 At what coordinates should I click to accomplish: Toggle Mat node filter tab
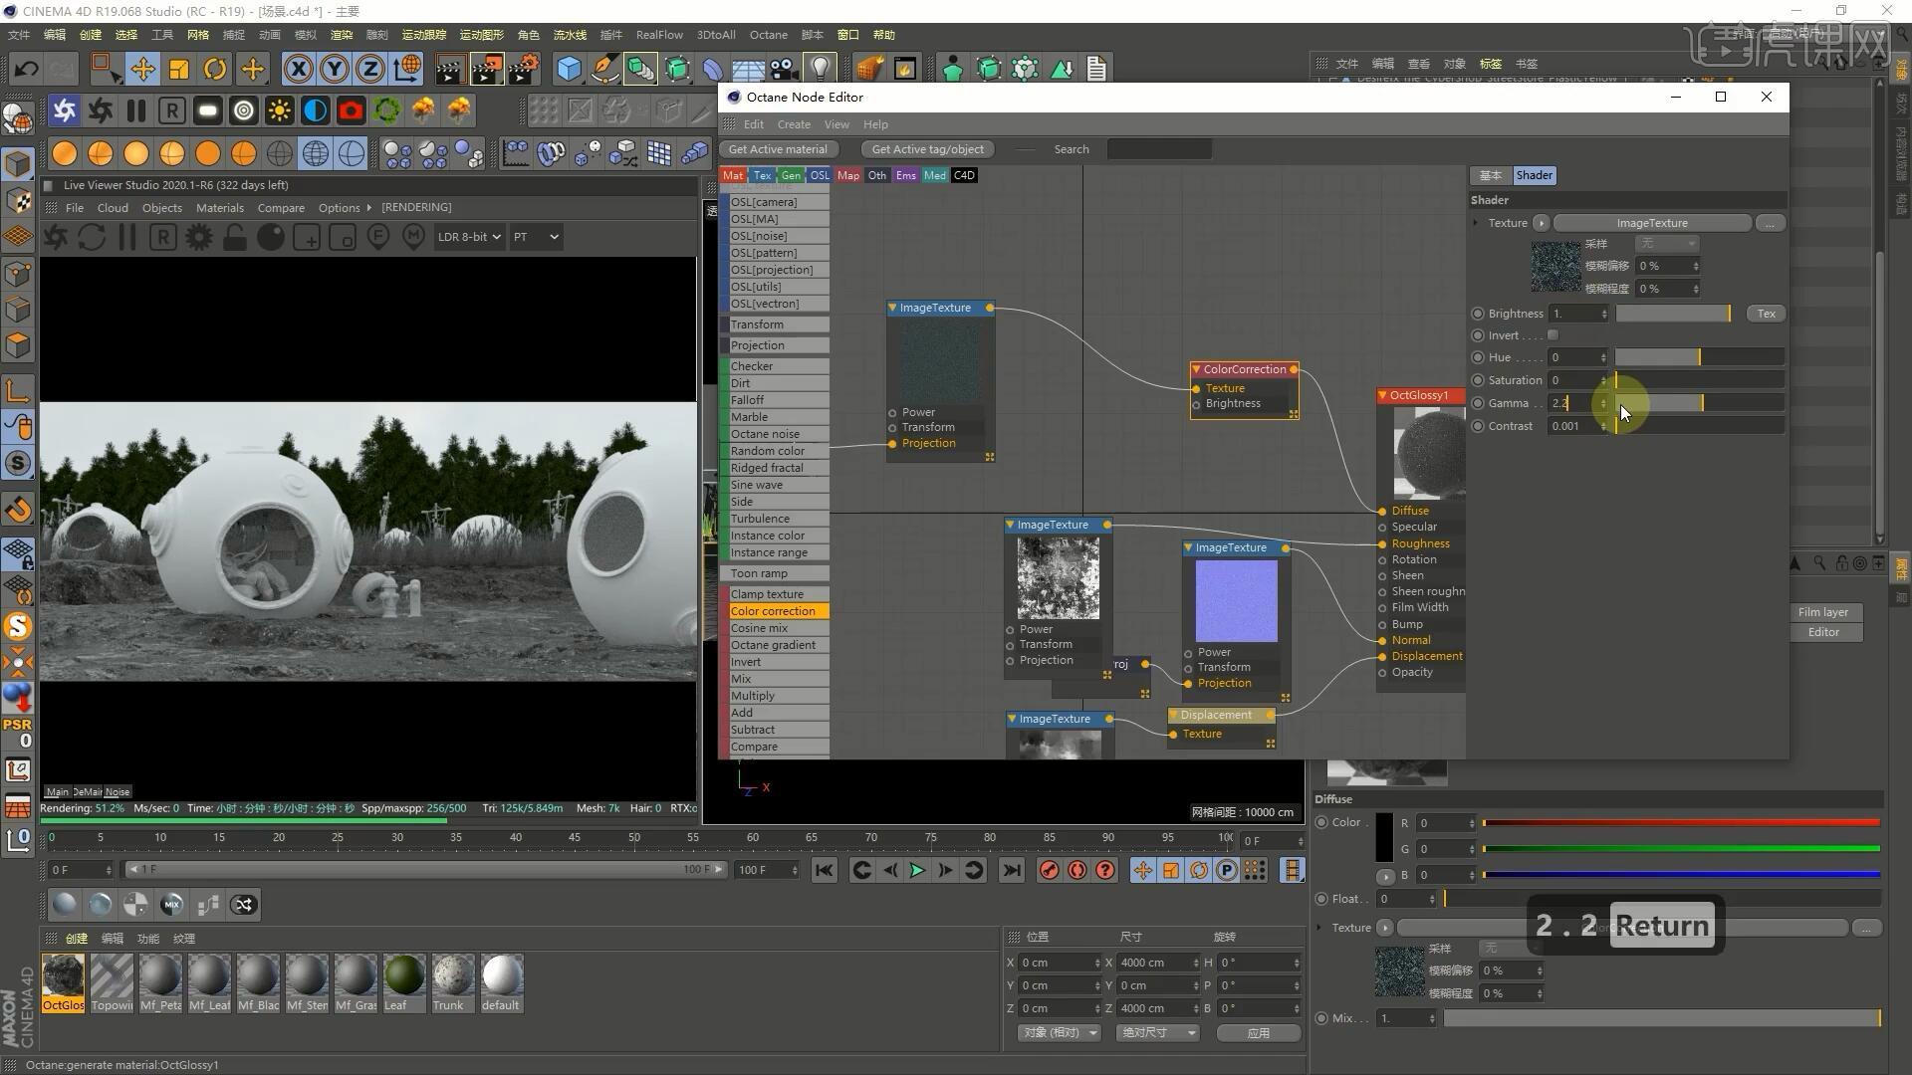pyautogui.click(x=733, y=175)
